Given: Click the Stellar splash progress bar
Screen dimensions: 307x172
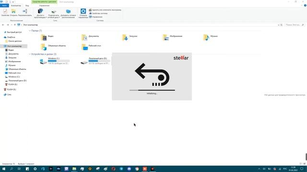Looking at the screenshot, I should (152, 90).
